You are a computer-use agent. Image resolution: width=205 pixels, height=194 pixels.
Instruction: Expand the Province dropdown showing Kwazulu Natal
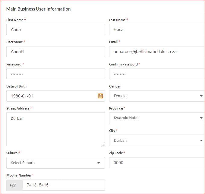(157, 118)
